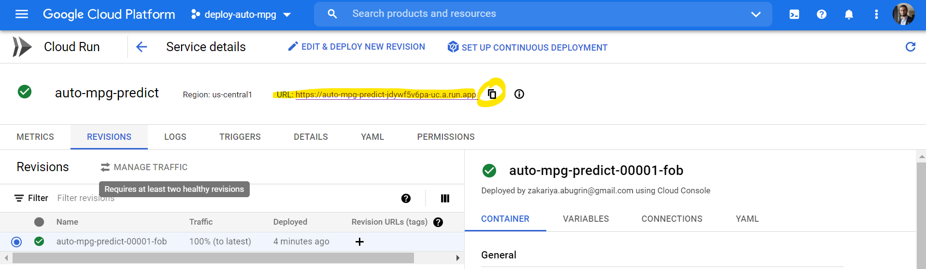
Task: Open the help question mark menu
Action: tap(821, 14)
